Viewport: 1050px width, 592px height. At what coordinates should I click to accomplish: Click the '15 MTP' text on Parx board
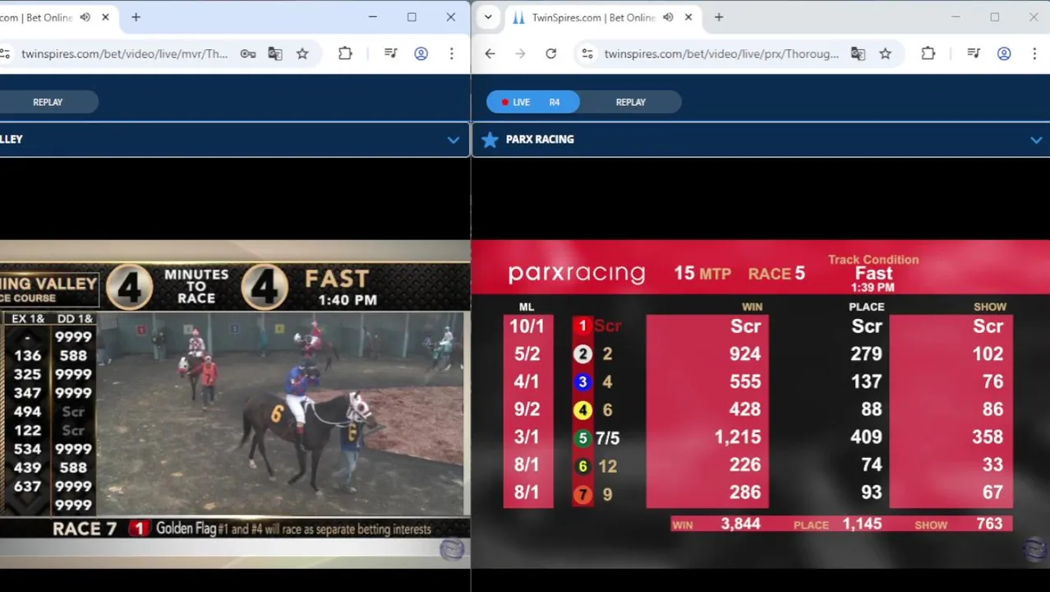click(702, 273)
